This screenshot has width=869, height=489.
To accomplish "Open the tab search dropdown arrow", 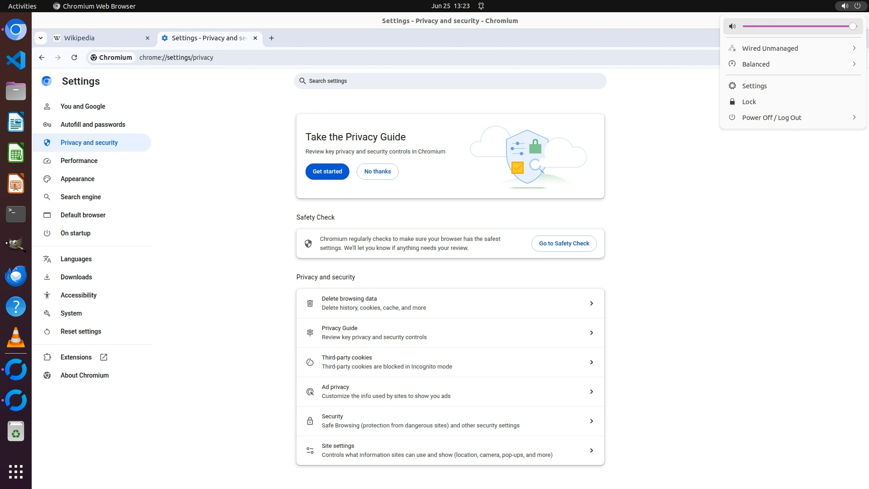I will [41, 38].
